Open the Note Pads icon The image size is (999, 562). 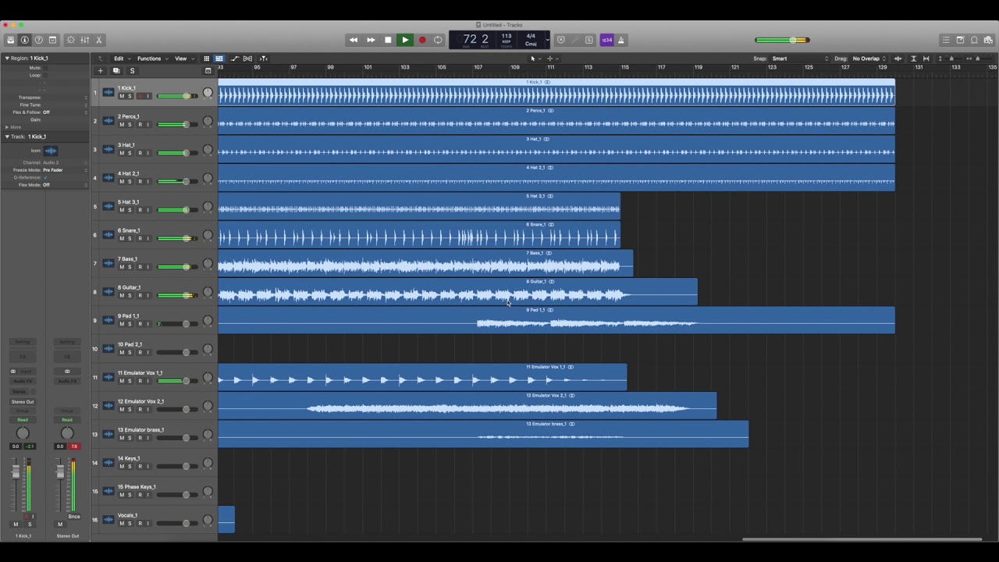960,40
